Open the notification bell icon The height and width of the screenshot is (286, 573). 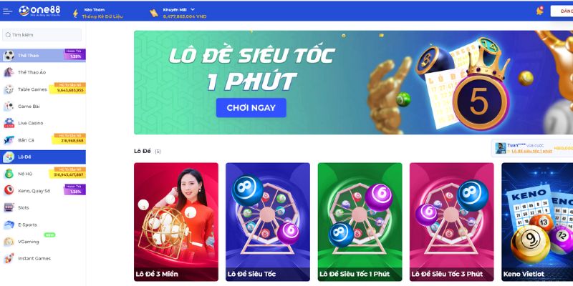pos(539,11)
